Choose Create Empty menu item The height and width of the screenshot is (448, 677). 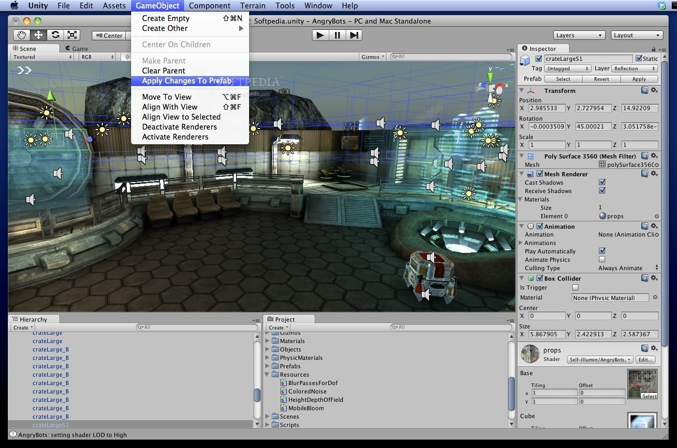click(190, 18)
